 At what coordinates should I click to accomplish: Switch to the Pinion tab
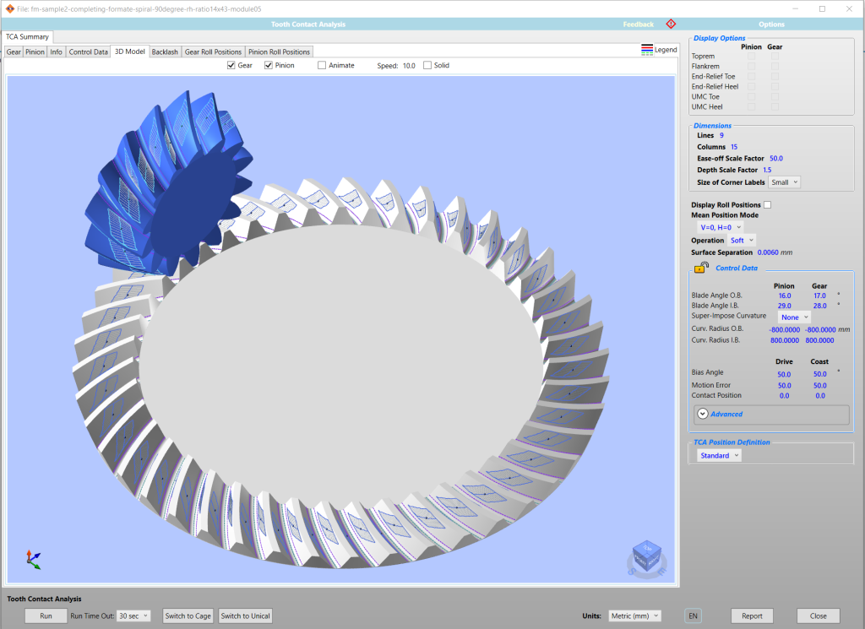[35, 52]
